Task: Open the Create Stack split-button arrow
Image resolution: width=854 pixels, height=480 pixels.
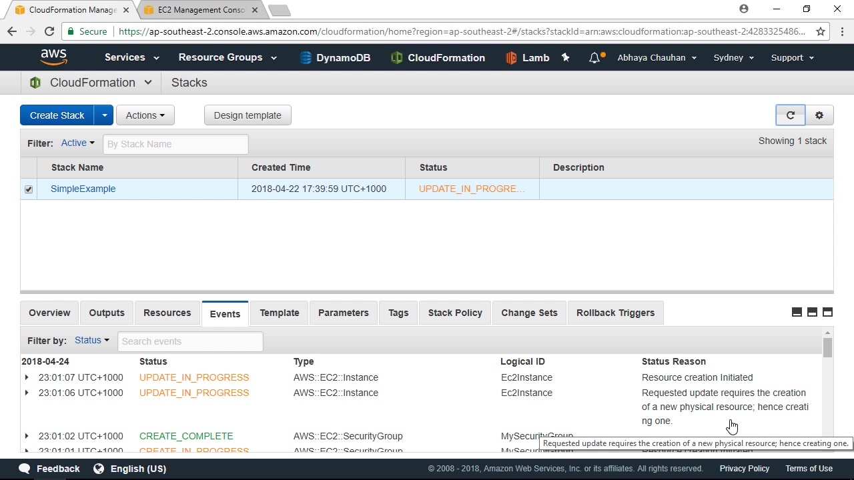Action: point(104,115)
